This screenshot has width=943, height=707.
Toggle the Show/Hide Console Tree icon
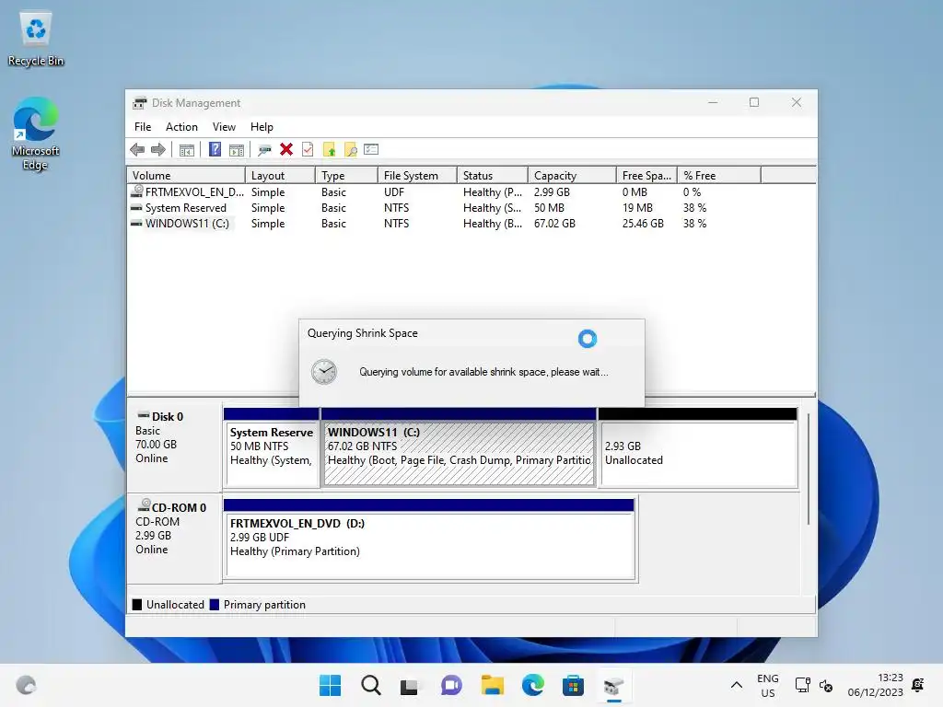[x=186, y=150]
